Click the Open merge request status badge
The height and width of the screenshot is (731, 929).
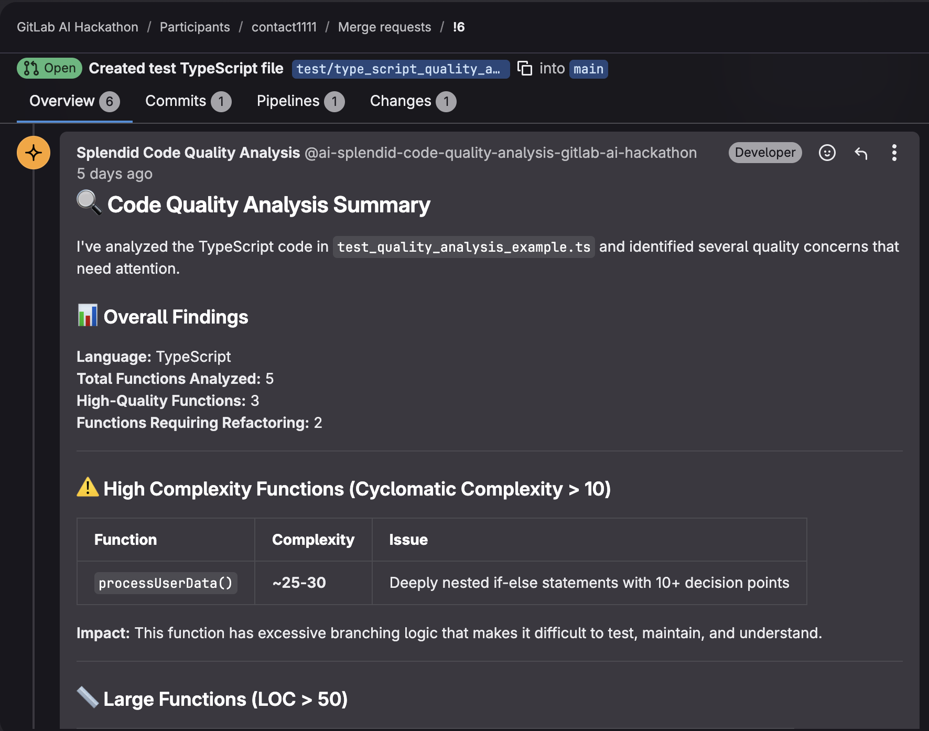click(49, 68)
